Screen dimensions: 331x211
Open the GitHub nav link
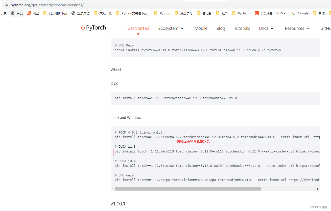[x=325, y=28]
